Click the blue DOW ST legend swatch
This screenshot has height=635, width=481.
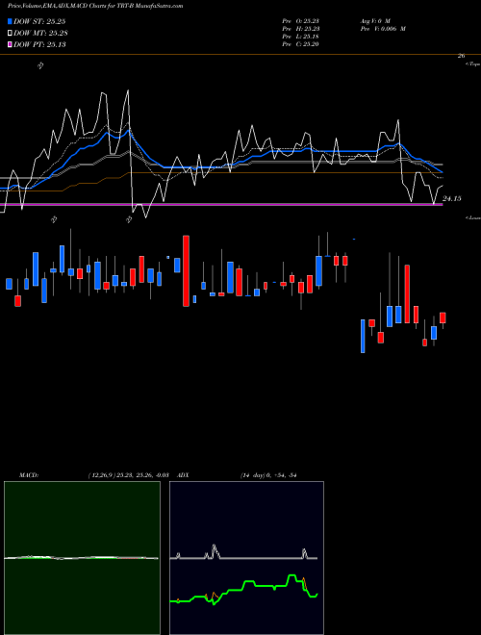click(x=10, y=21)
